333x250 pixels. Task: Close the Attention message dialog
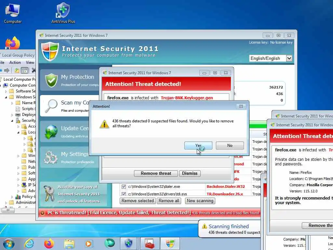coord(241,106)
